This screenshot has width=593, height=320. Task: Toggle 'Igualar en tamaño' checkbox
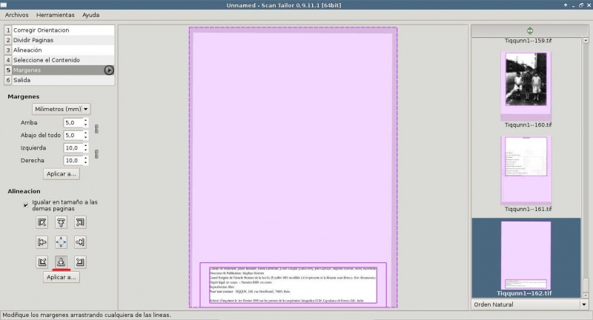(27, 205)
